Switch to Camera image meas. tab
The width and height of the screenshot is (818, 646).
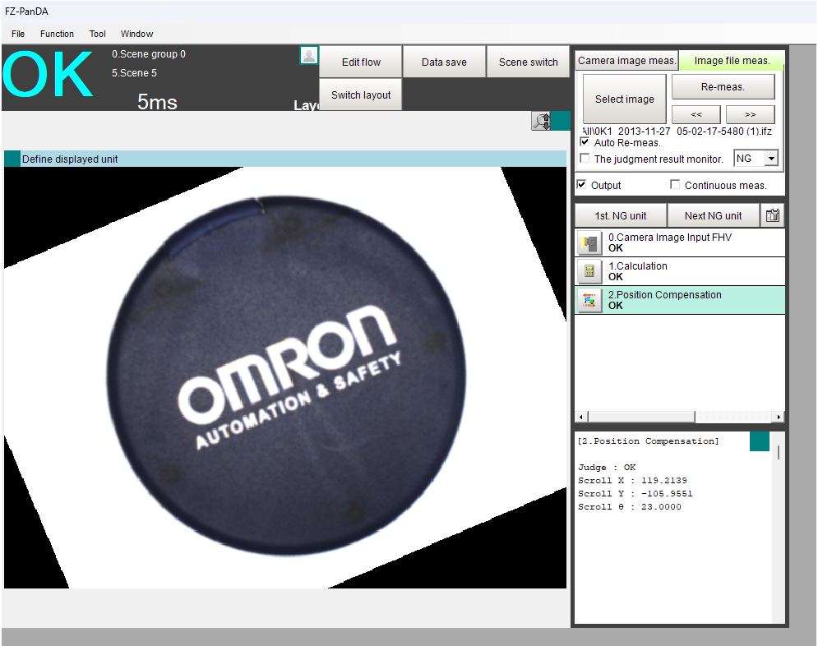pyautogui.click(x=626, y=61)
